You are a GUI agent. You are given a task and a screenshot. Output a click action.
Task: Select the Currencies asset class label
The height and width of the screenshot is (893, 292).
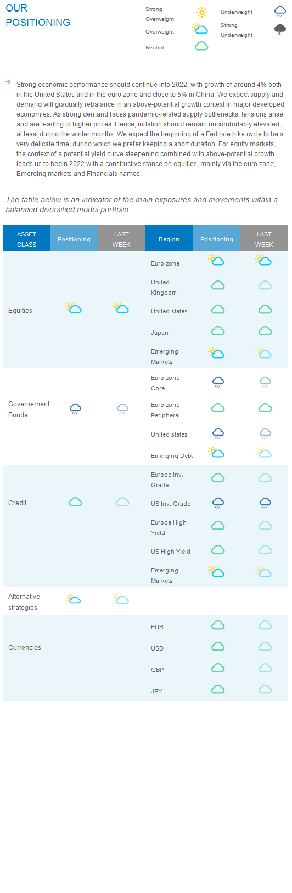tap(25, 648)
